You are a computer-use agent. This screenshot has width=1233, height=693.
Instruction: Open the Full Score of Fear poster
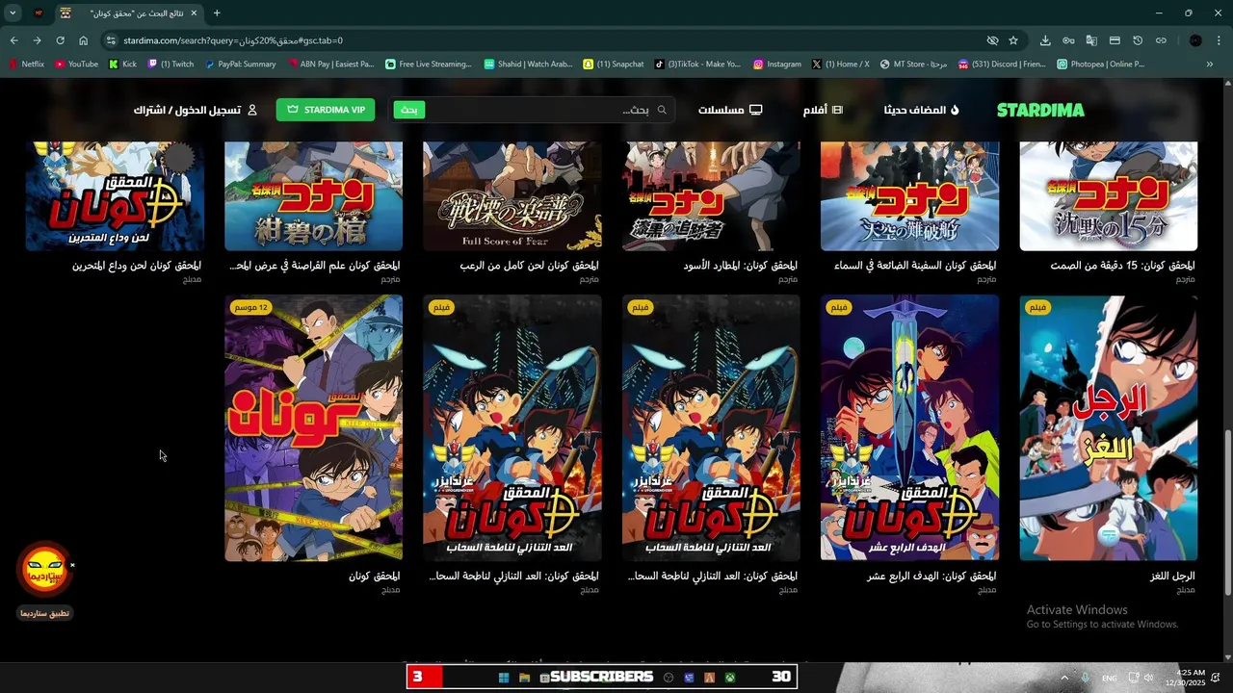pos(512,196)
